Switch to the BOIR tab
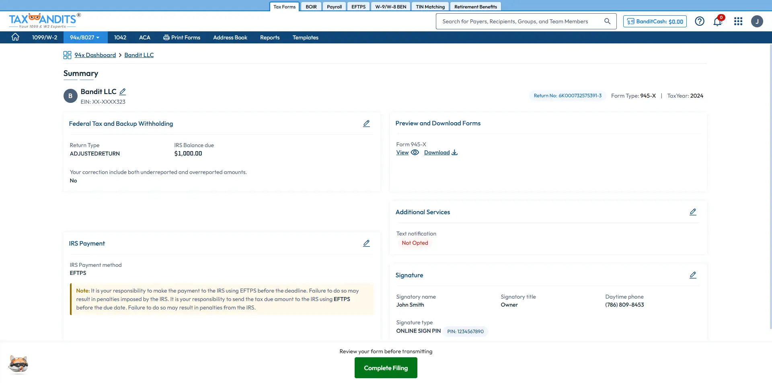Image resolution: width=772 pixels, height=383 pixels. (311, 6)
